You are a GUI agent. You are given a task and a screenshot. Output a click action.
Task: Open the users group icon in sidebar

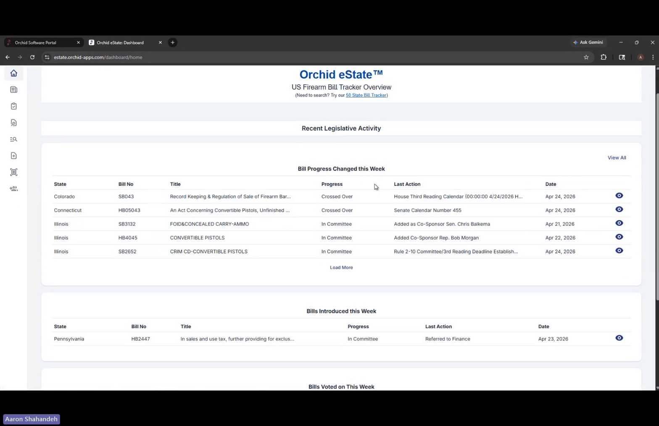click(x=13, y=189)
